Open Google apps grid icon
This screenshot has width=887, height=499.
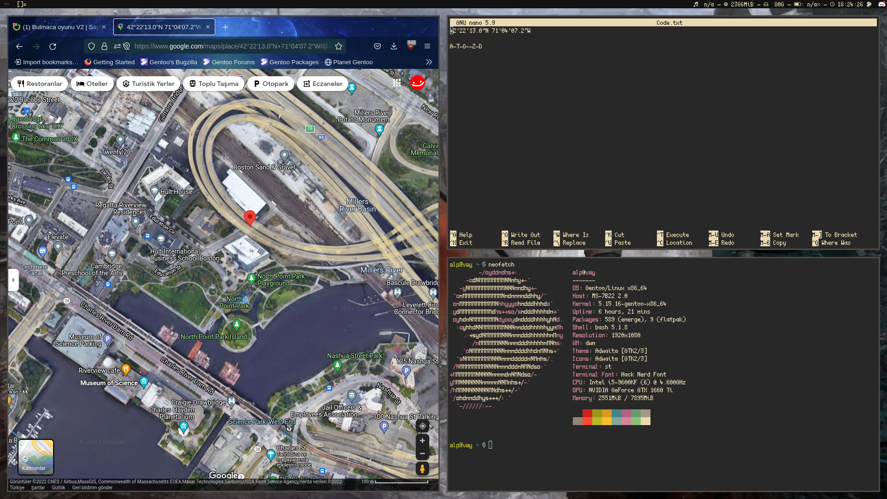click(x=397, y=83)
